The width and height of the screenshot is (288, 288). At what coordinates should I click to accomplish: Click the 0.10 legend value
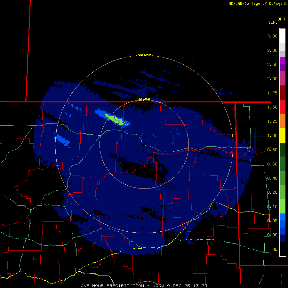tap(272, 207)
